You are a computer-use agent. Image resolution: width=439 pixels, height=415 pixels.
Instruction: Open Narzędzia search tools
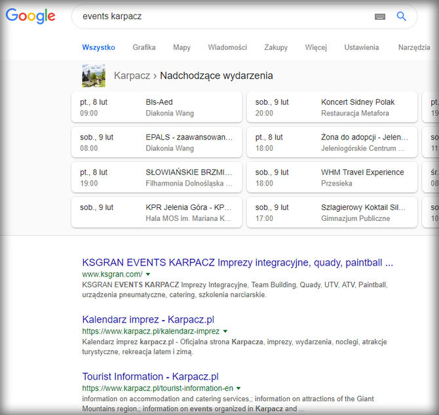414,47
